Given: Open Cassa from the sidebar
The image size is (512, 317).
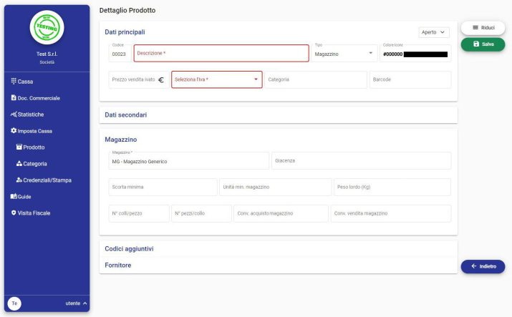Looking at the screenshot, I should click(25, 82).
